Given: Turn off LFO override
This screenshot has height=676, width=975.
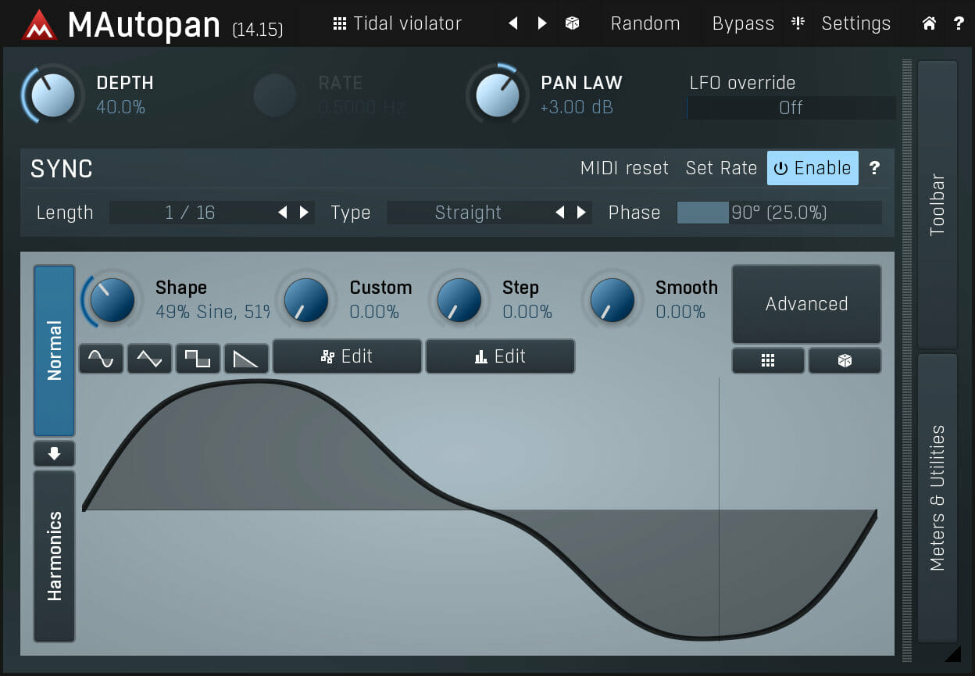Looking at the screenshot, I should [x=791, y=108].
